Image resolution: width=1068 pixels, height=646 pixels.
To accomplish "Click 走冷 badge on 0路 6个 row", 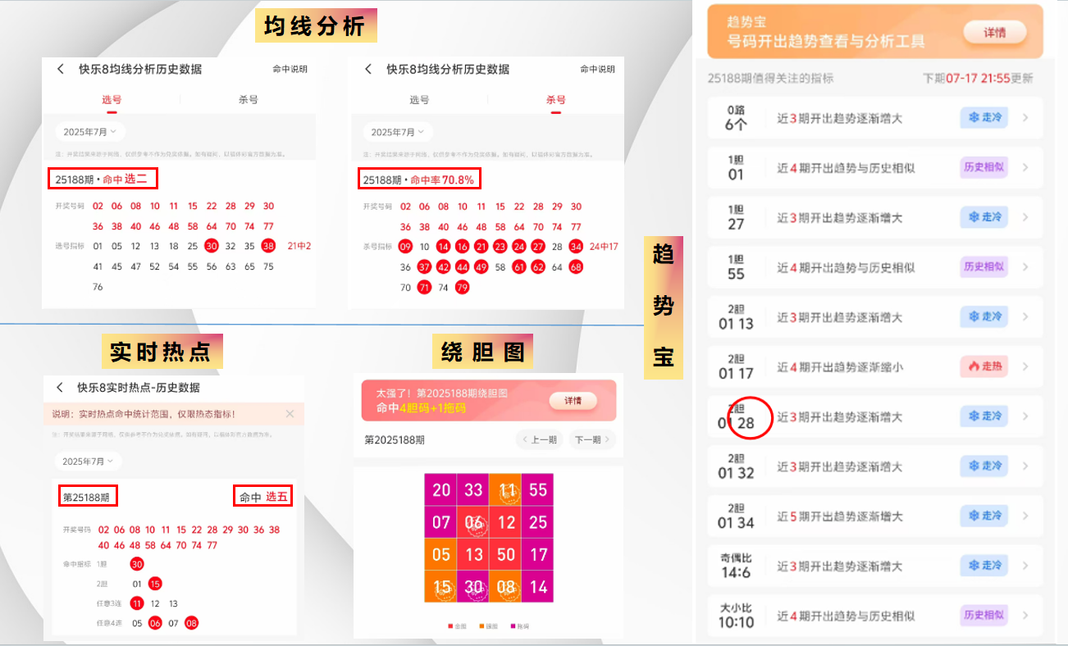I will (x=984, y=118).
